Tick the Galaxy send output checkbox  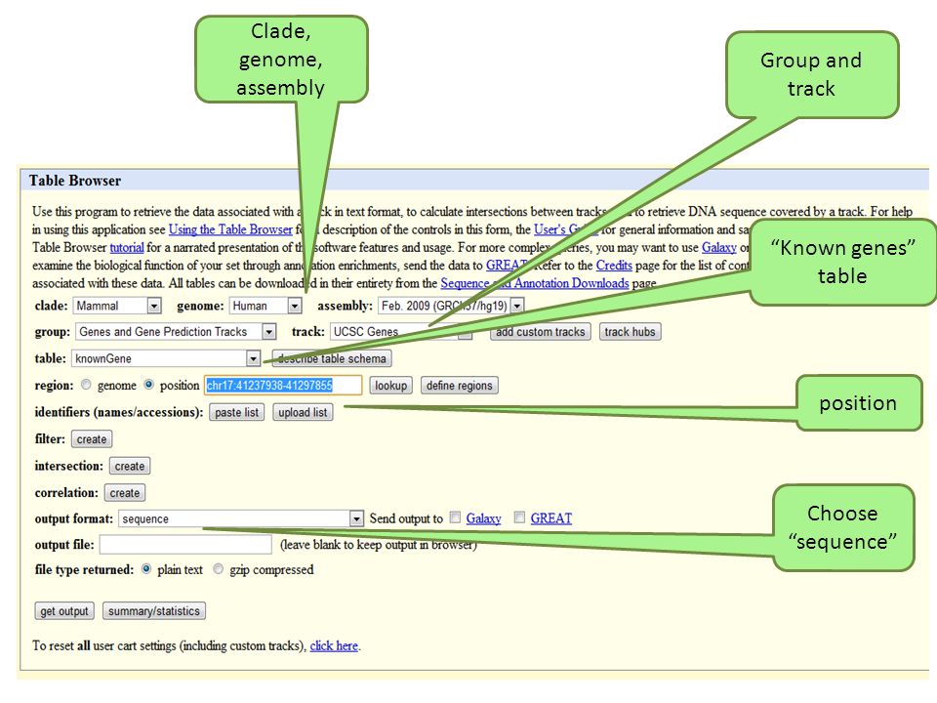[456, 517]
